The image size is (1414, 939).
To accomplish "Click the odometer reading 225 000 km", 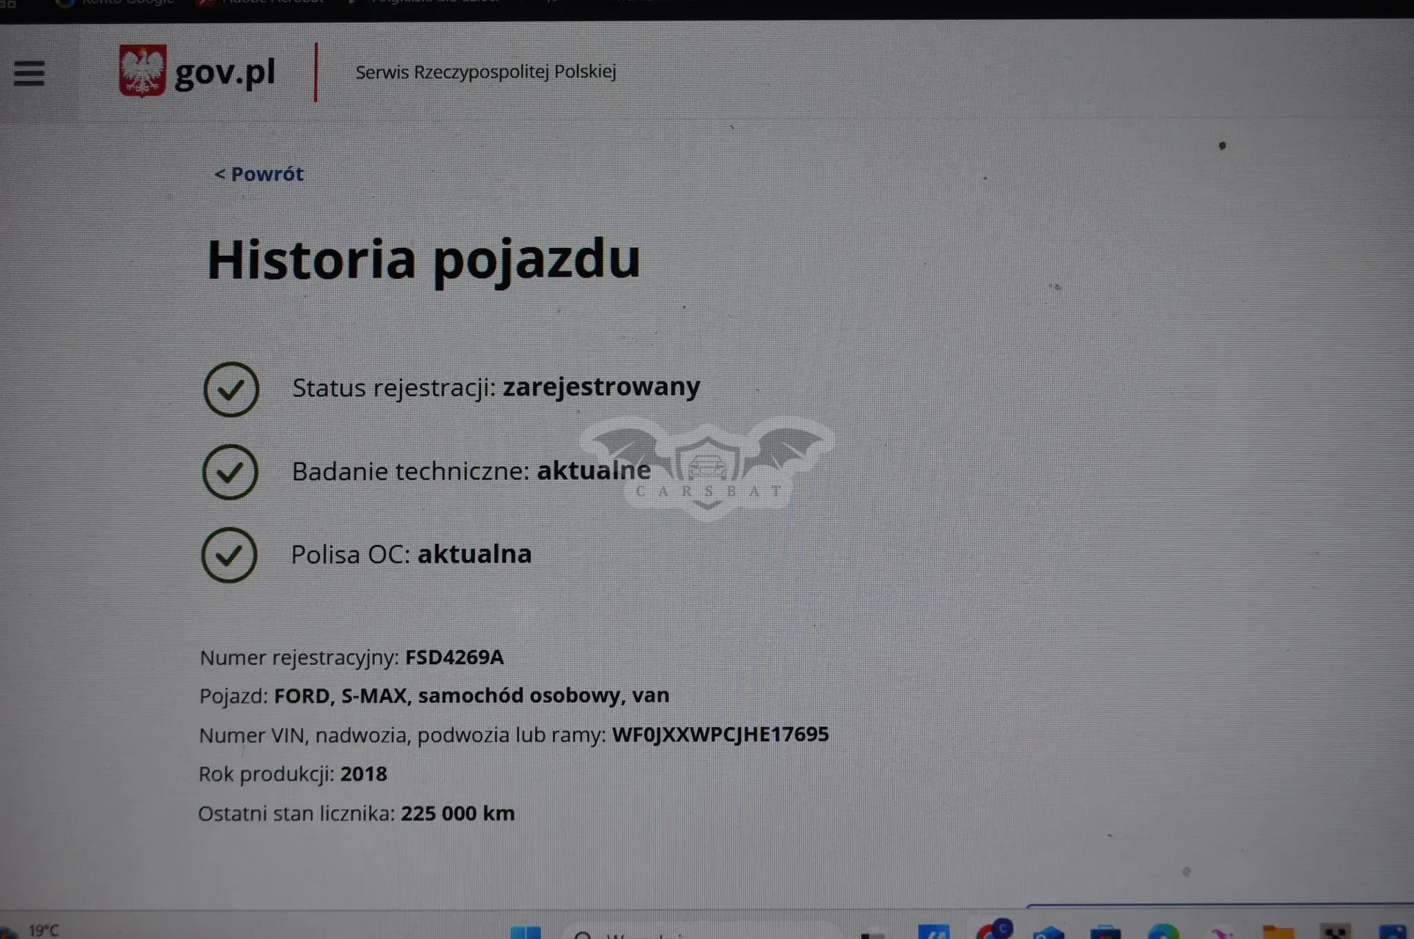I will tap(458, 813).
